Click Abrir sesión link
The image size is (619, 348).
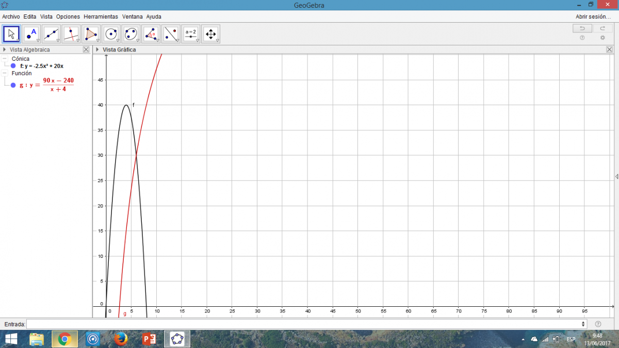[x=593, y=16]
